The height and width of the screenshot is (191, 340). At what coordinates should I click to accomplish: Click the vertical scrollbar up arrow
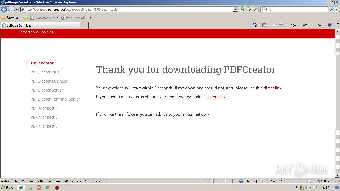[x=337, y=31]
